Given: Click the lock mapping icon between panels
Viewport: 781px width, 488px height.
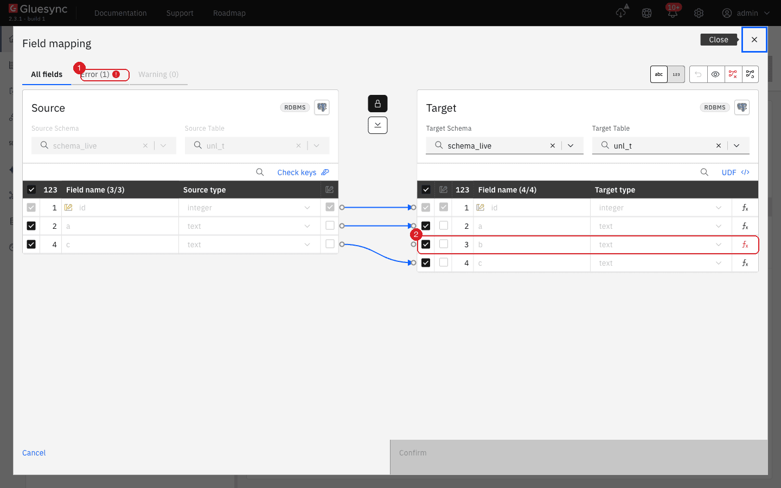Looking at the screenshot, I should (x=377, y=104).
